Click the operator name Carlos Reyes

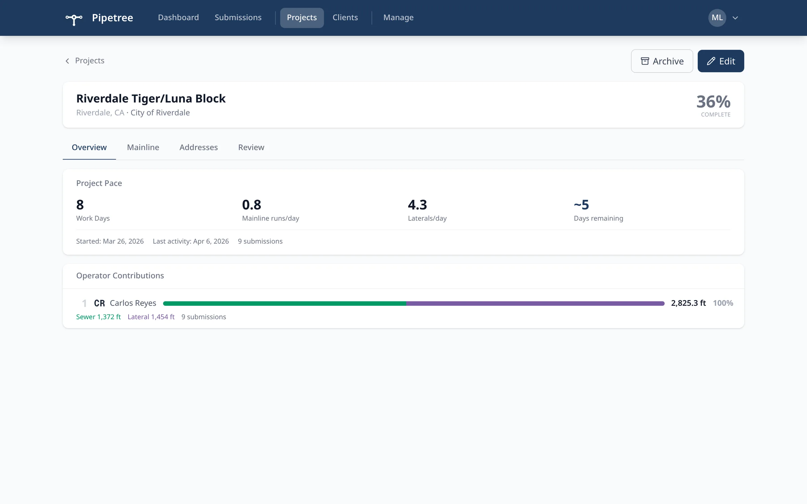(133, 303)
